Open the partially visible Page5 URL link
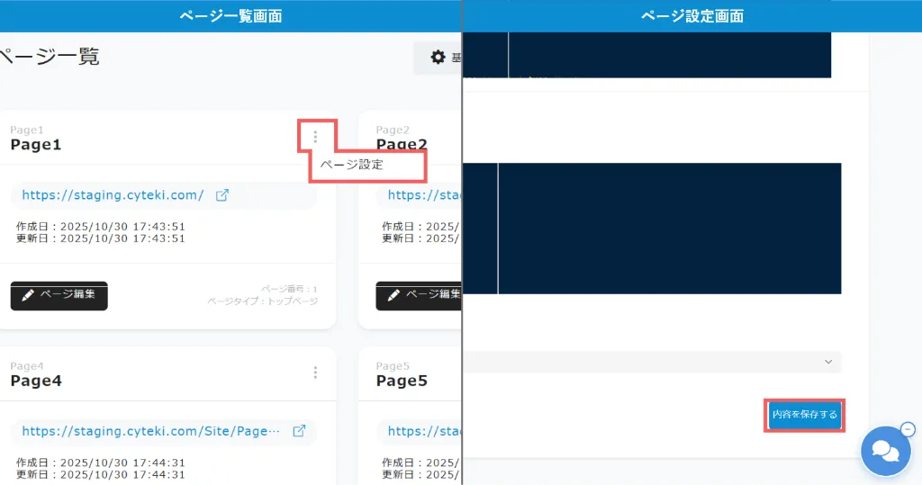The image size is (922, 485). click(x=424, y=431)
